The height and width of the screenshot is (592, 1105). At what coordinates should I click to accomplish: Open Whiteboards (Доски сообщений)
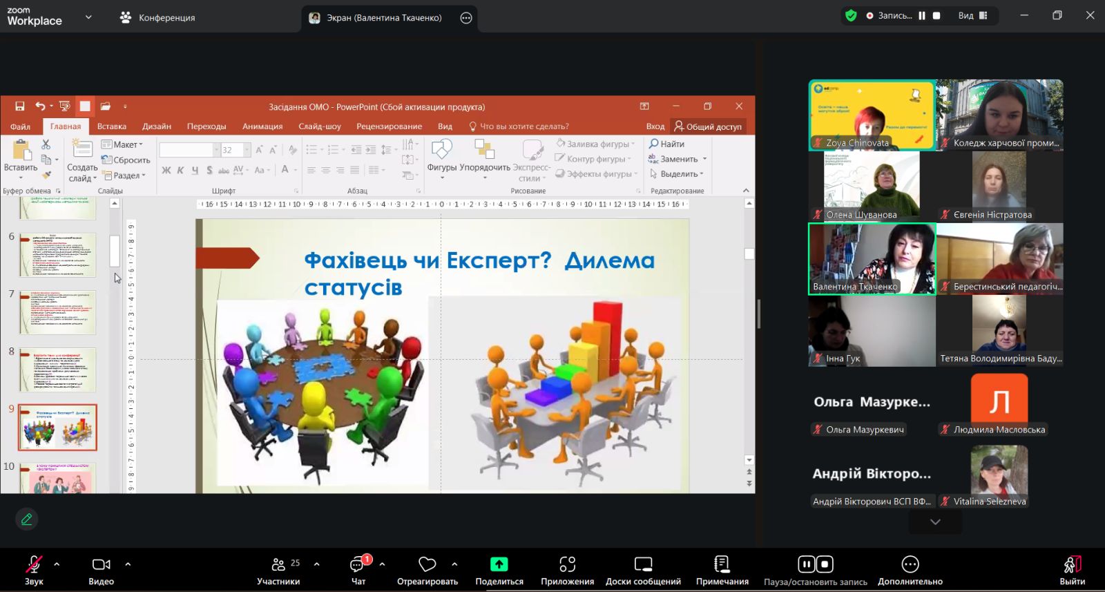643,564
